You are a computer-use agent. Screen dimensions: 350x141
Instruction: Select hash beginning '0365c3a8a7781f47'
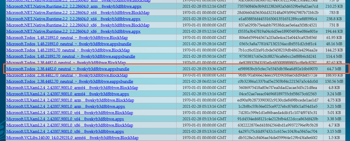pos(277,44)
